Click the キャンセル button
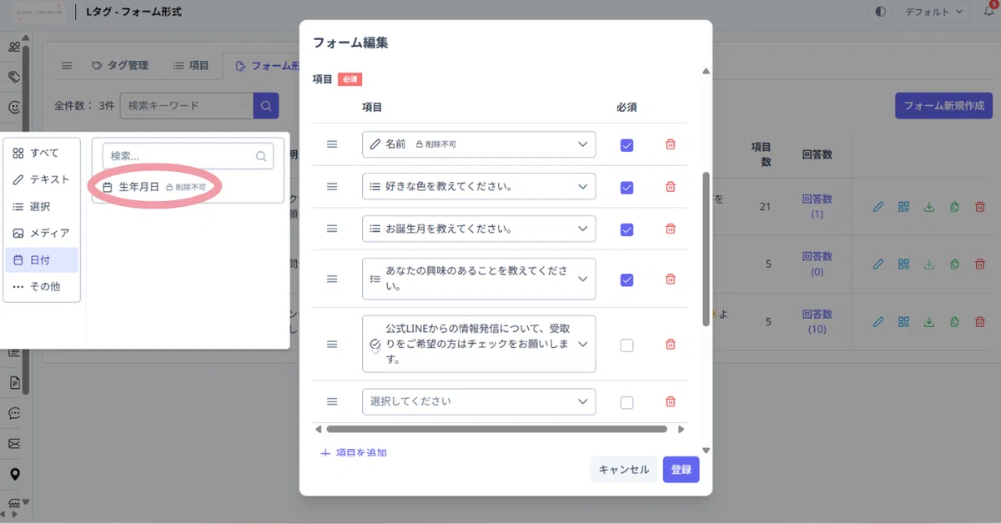 pyautogui.click(x=623, y=470)
